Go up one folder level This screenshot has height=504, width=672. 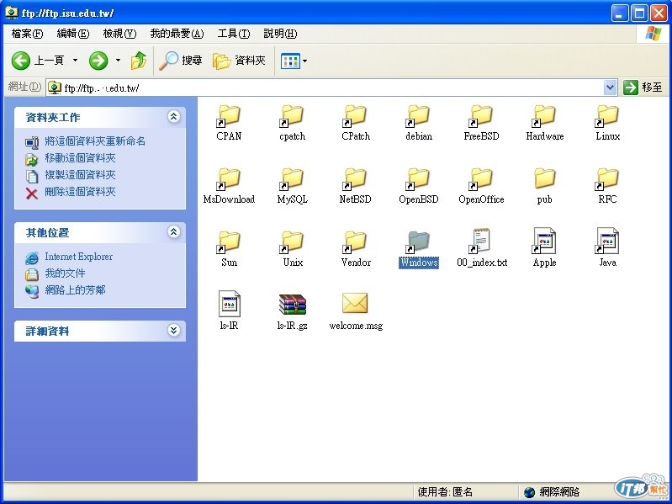139,61
